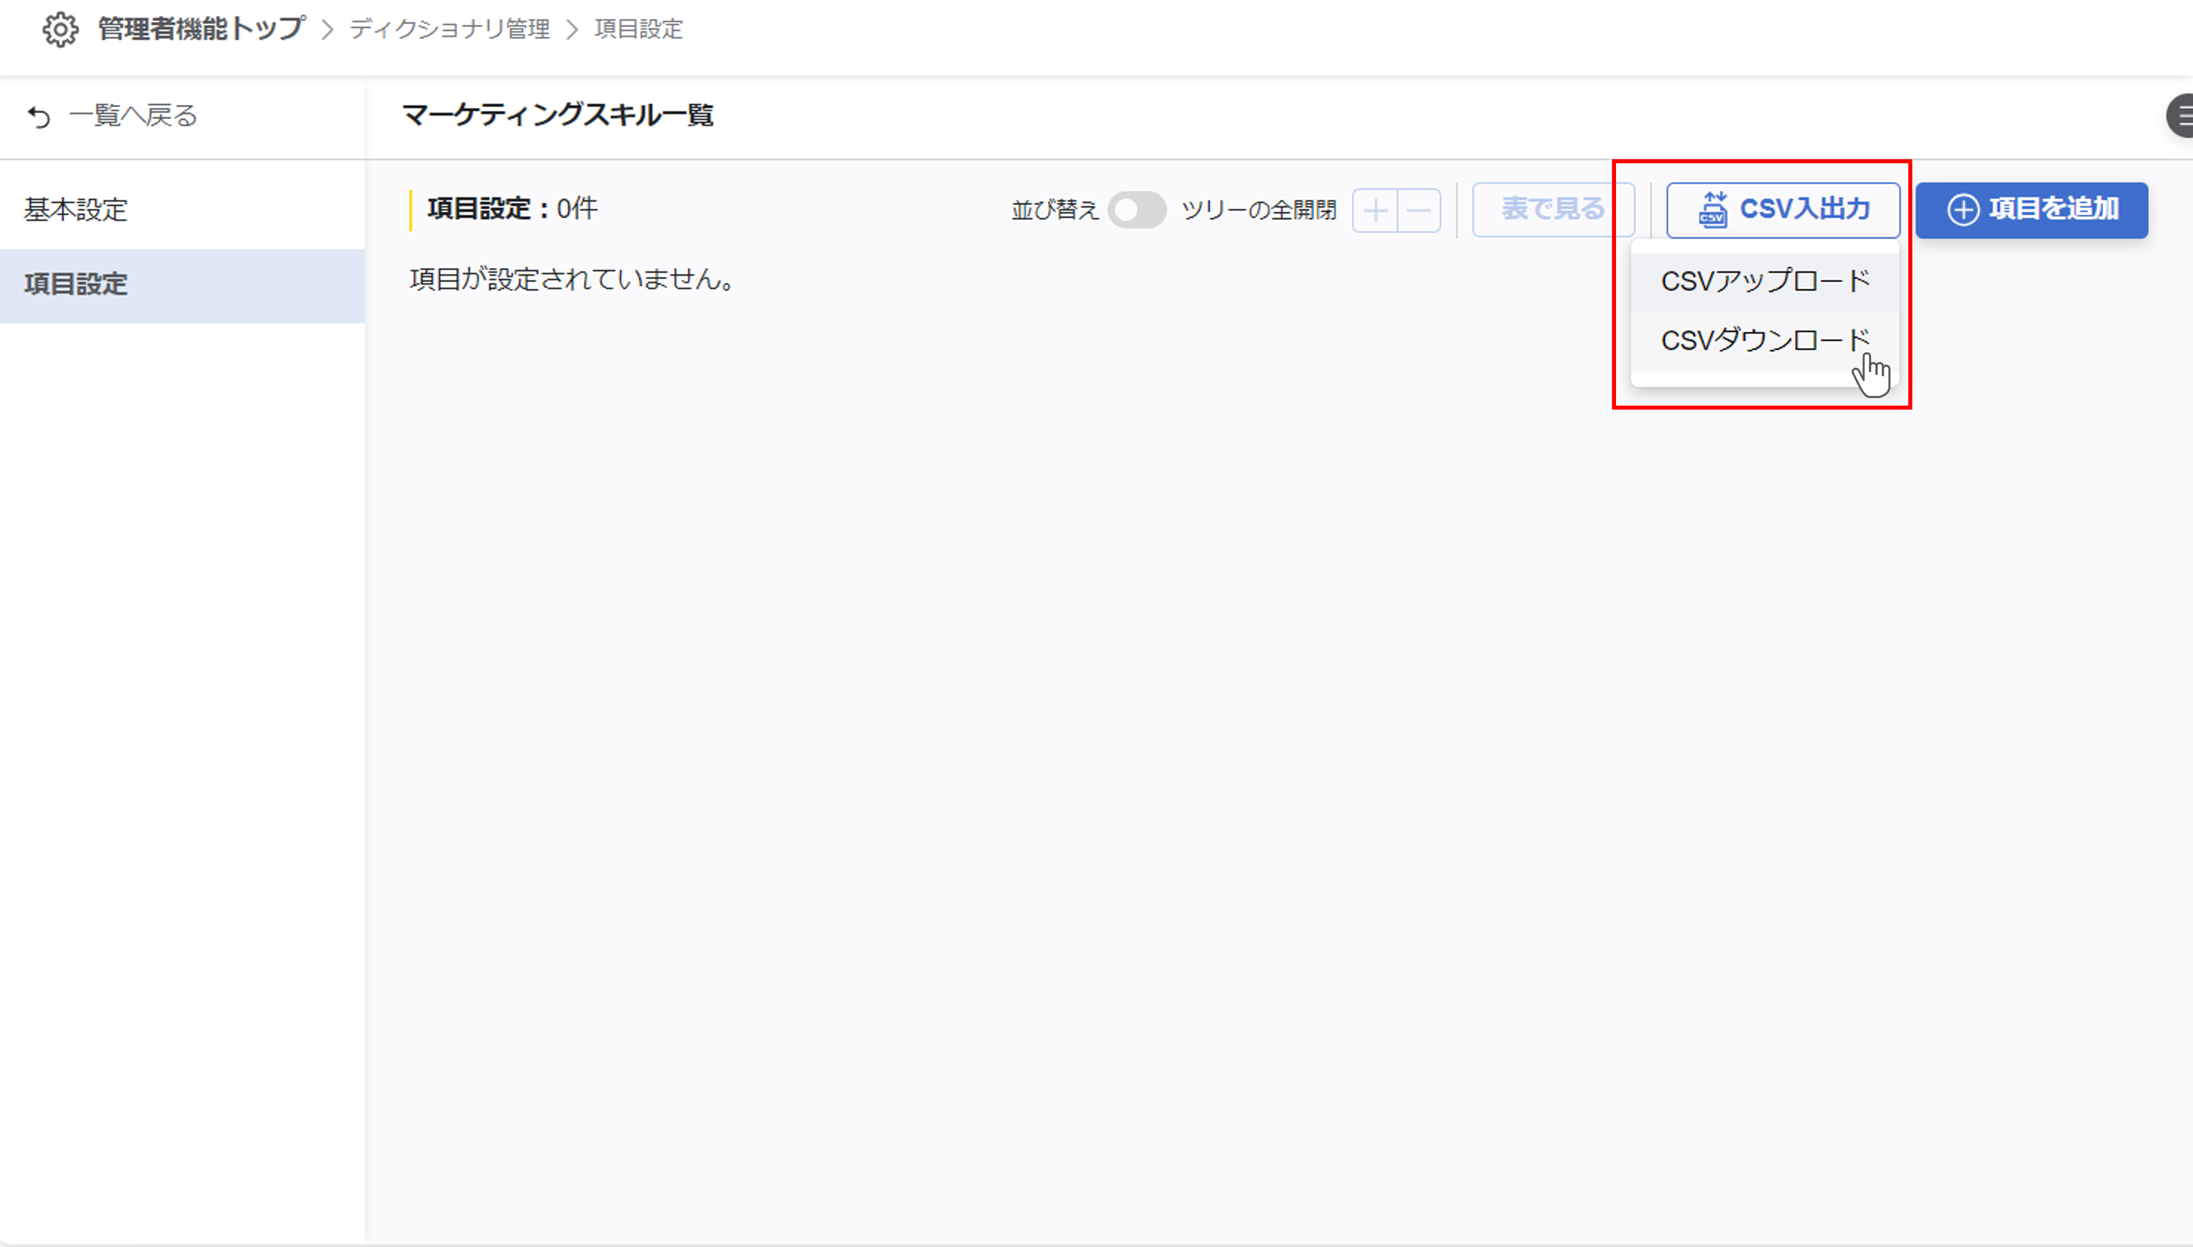Go to ディクショナリ管理 breadcrumb link
Image resolution: width=2193 pixels, height=1247 pixels.
click(x=449, y=29)
